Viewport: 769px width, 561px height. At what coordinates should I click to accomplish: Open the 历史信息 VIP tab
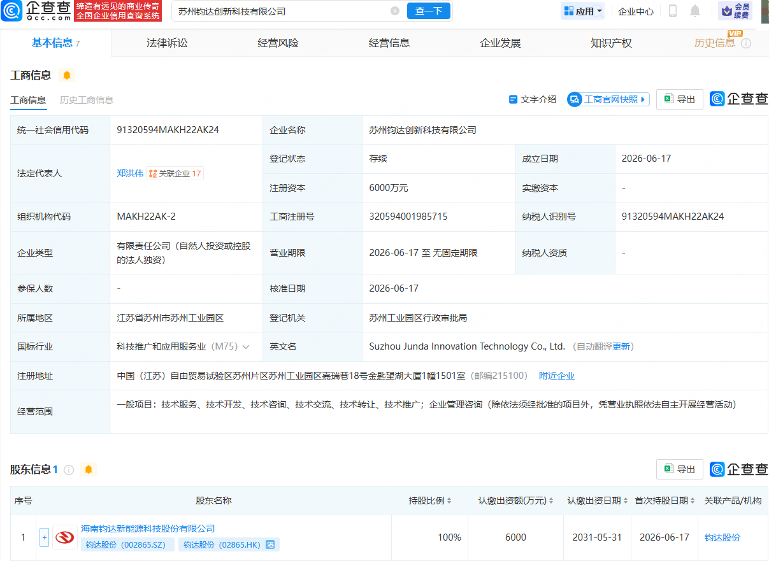pyautogui.click(x=714, y=43)
